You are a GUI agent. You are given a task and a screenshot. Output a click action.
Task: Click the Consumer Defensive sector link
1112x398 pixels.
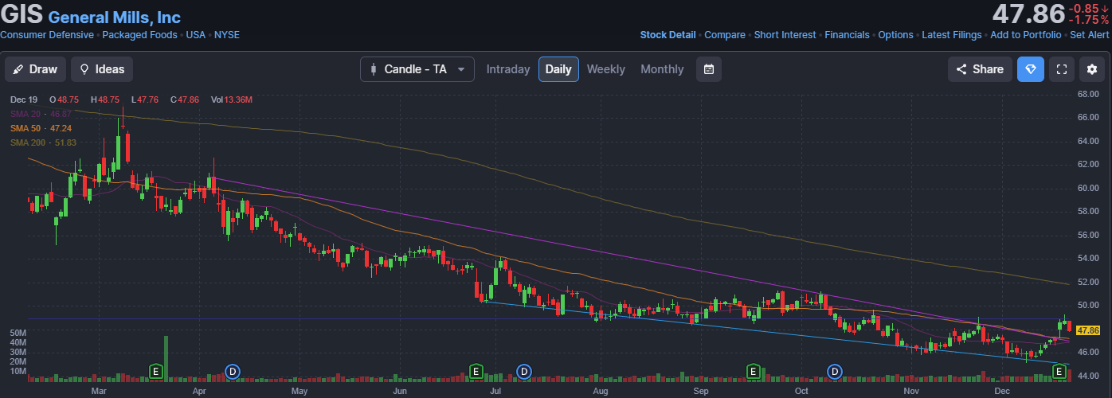click(x=47, y=35)
